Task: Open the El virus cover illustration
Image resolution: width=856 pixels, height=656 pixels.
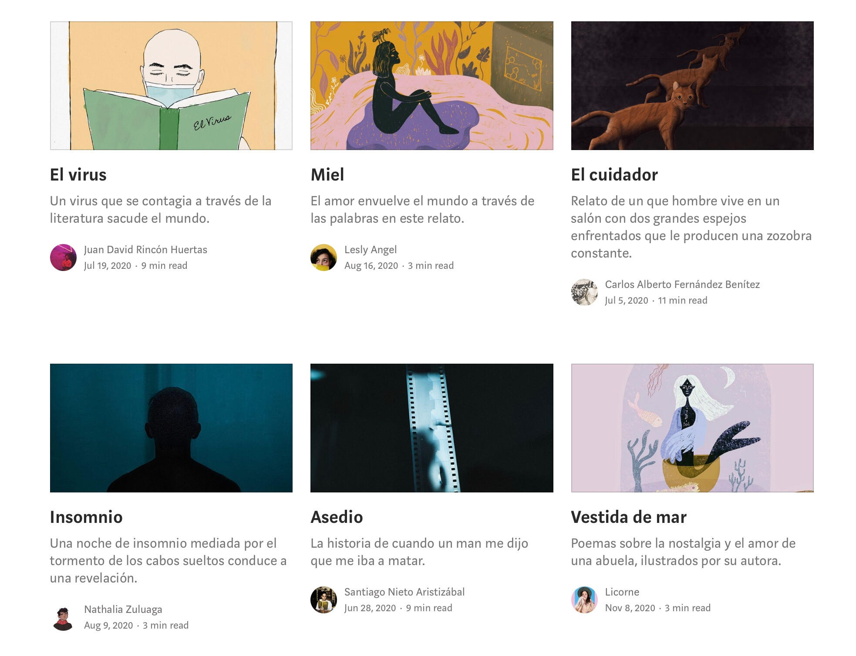Action: tap(171, 86)
